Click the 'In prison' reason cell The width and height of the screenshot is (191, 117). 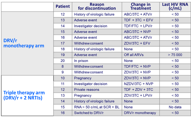81,61
